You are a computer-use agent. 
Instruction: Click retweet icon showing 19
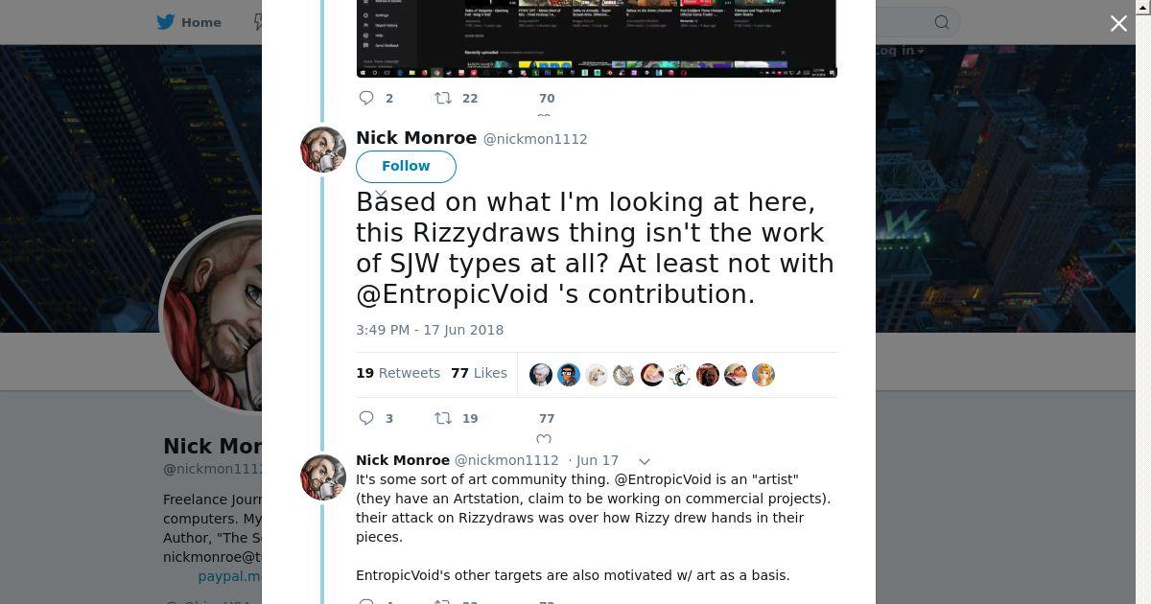(443, 418)
